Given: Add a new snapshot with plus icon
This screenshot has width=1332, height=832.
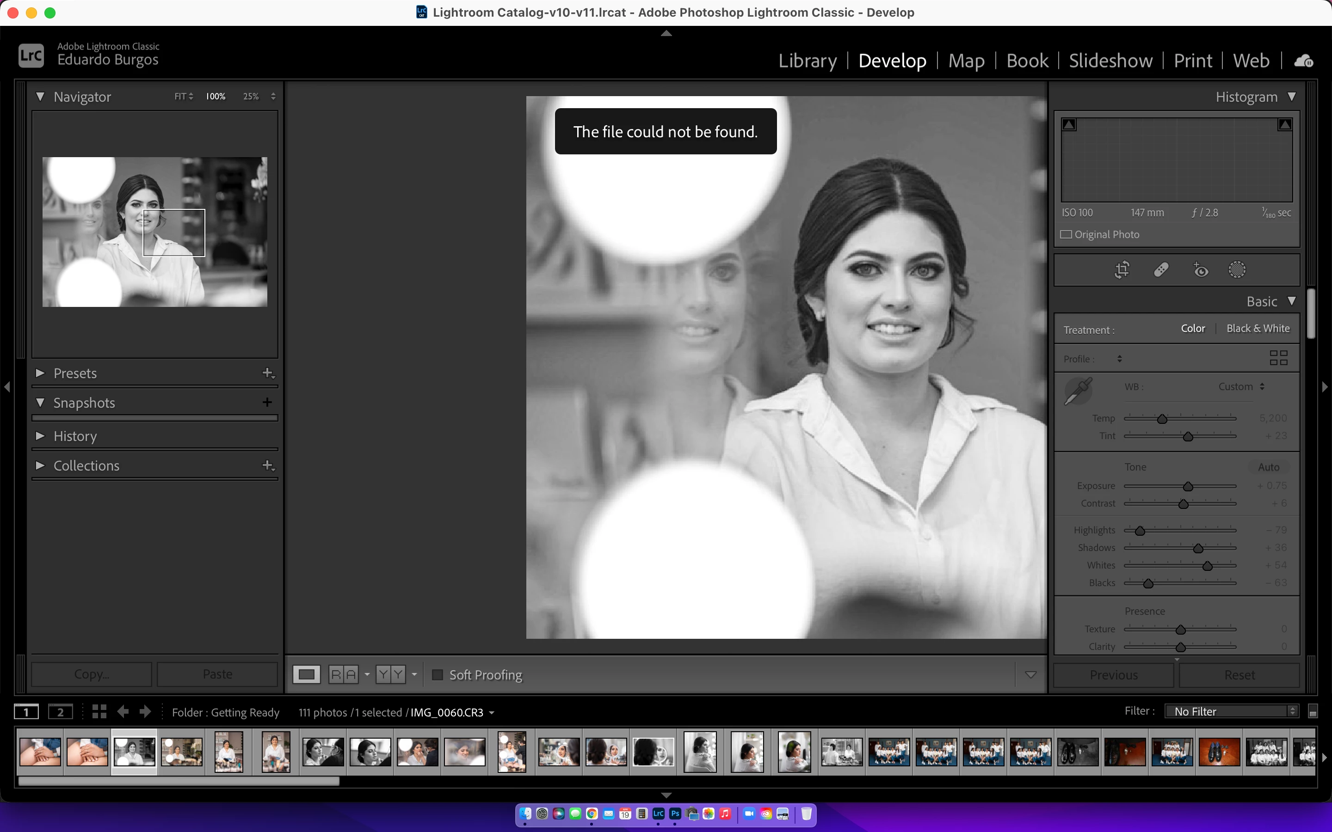Looking at the screenshot, I should point(267,402).
